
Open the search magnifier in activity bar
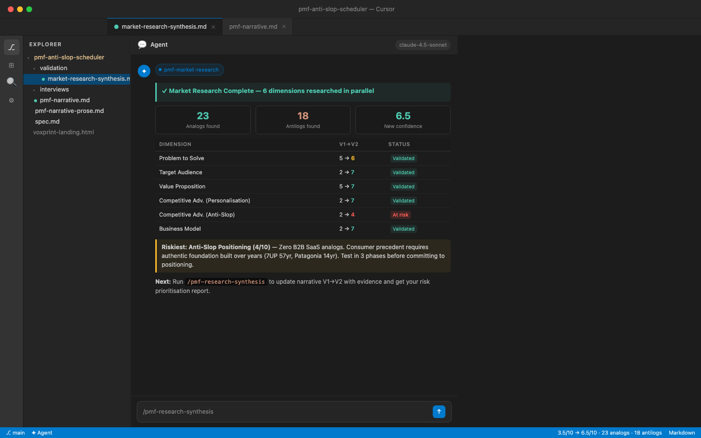12,82
